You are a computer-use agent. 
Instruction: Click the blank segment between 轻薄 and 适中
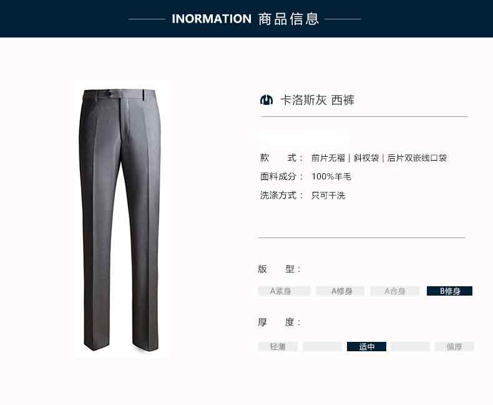pos(322,346)
